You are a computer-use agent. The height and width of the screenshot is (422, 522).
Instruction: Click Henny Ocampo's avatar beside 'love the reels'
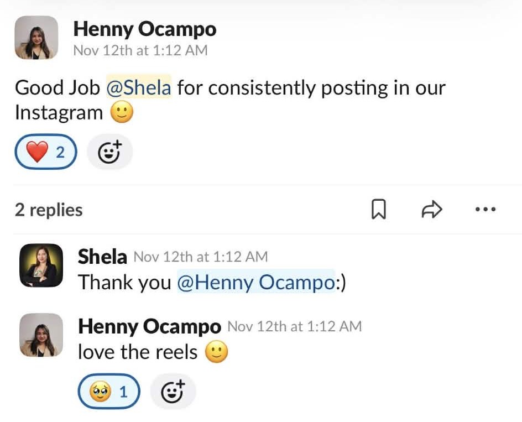click(41, 335)
